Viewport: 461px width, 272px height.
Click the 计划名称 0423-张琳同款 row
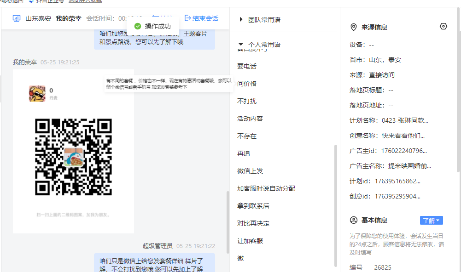click(389, 120)
